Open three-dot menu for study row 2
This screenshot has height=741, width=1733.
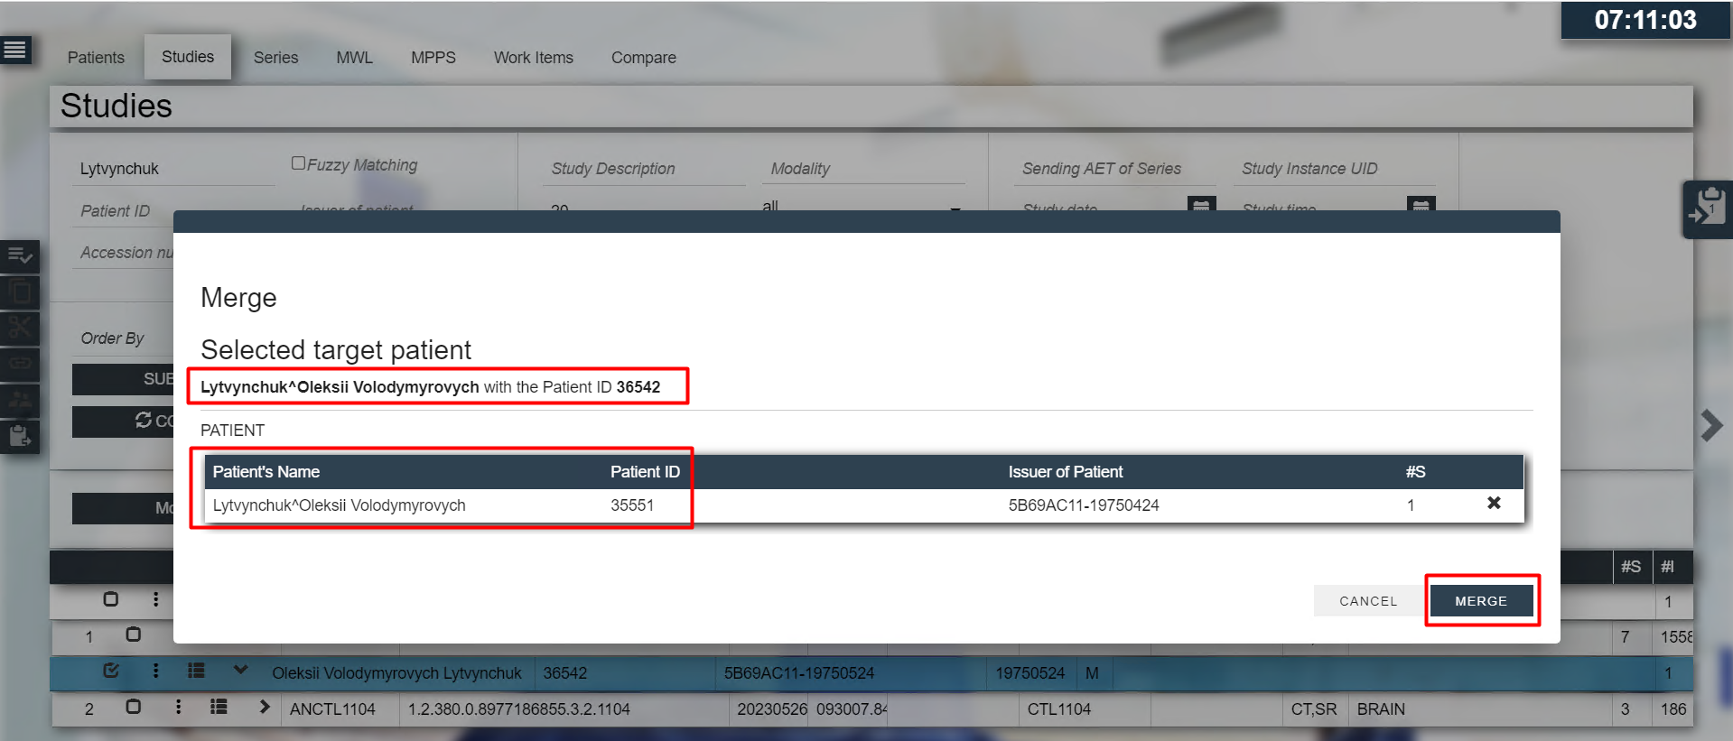click(x=178, y=707)
